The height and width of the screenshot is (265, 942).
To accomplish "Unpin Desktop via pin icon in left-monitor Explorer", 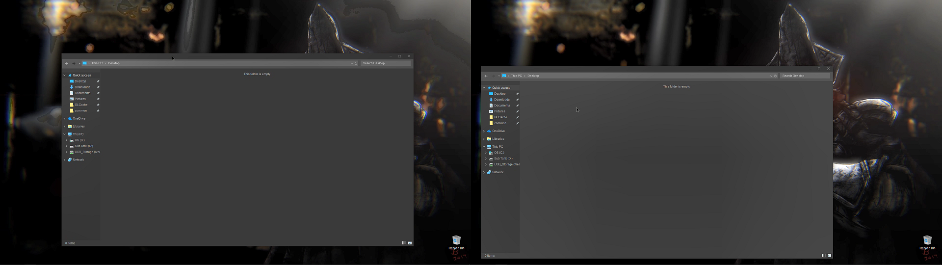I will click(98, 81).
